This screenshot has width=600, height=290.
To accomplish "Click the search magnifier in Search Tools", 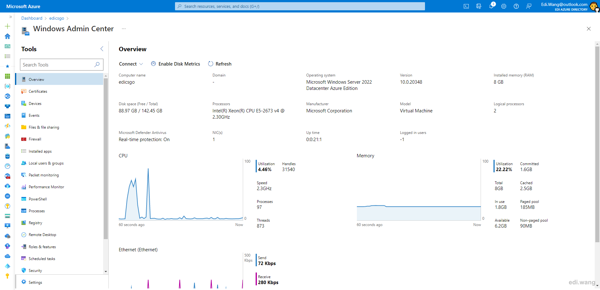I will coord(97,65).
